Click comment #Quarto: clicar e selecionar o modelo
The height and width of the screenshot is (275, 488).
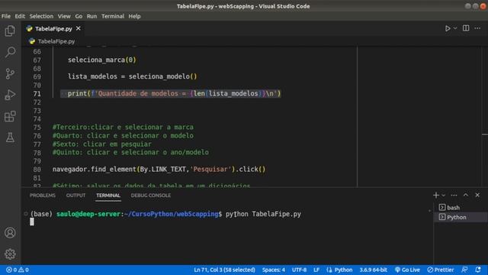123,136
